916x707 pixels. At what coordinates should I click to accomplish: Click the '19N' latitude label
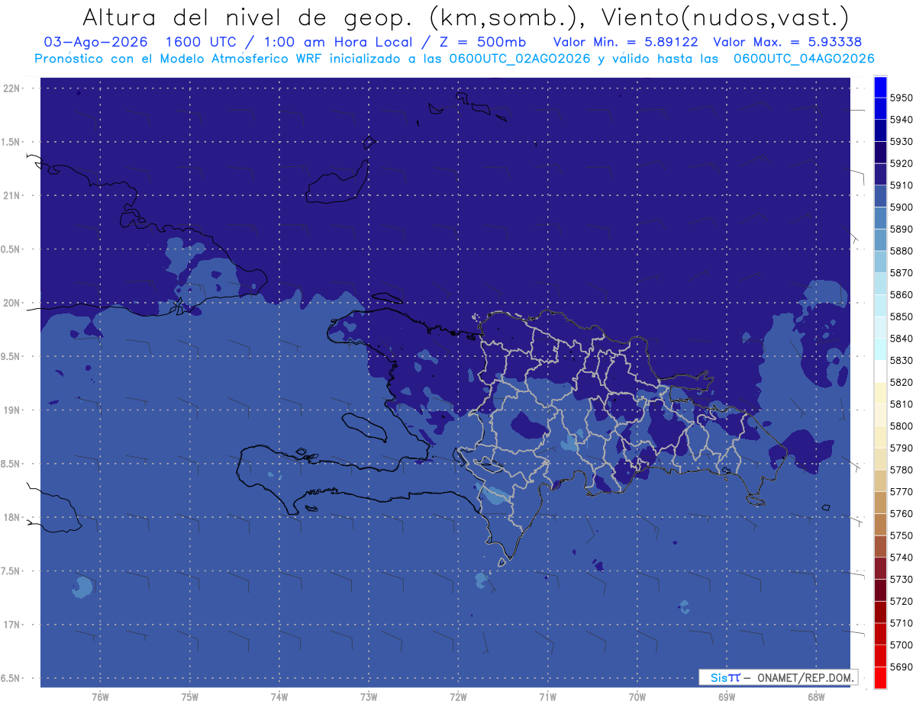pos(12,410)
